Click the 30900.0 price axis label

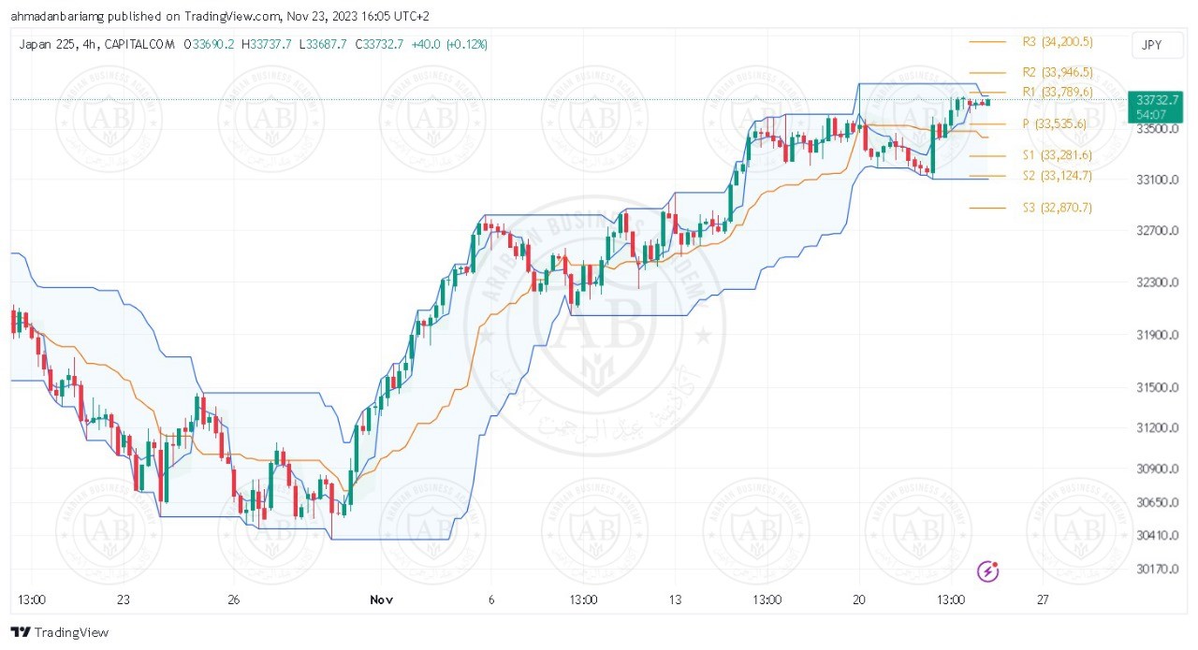[1156, 469]
